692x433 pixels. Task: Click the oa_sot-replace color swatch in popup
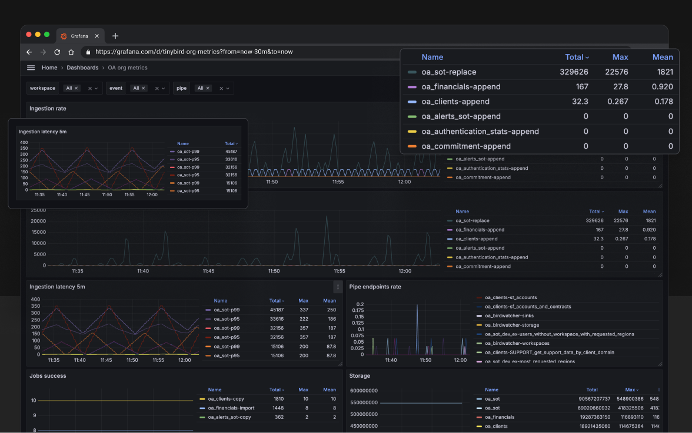(412, 72)
